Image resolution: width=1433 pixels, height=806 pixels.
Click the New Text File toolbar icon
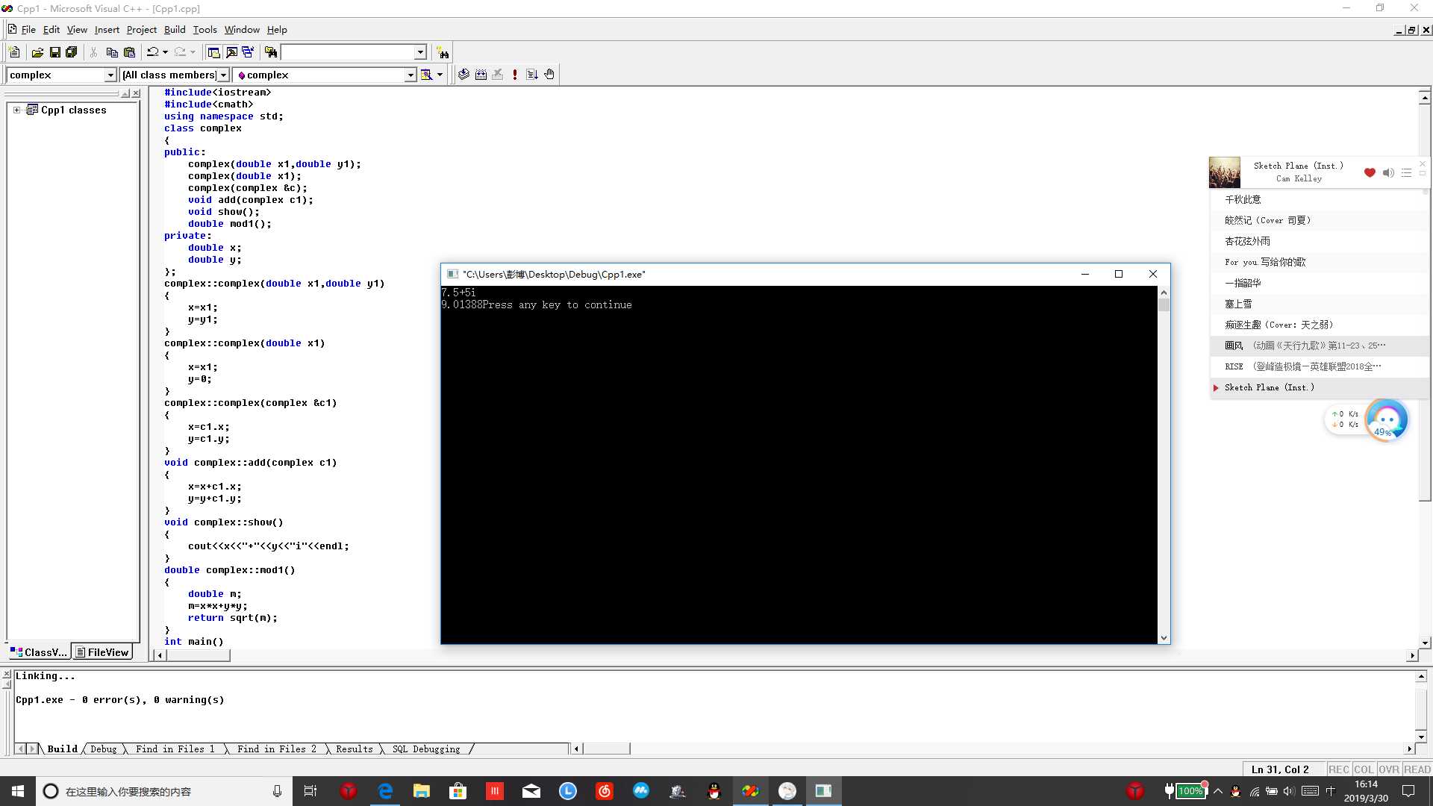[14, 52]
